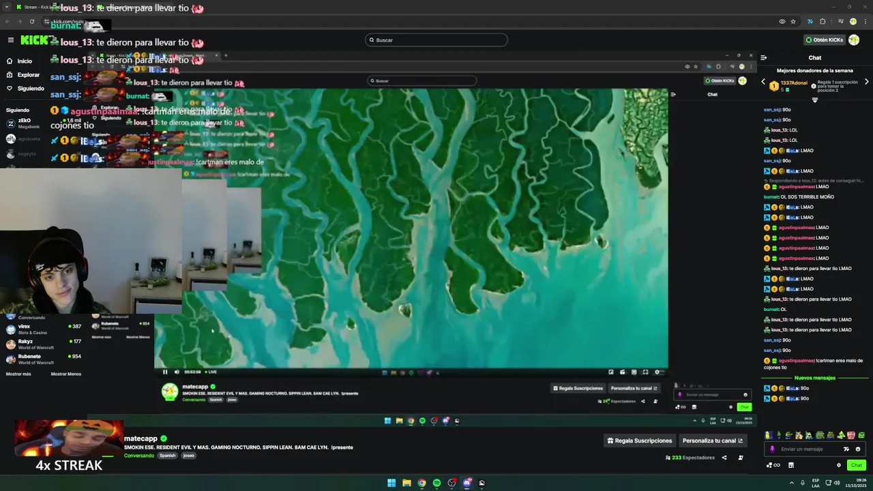Click the user icon right of the share icon

coord(741,458)
